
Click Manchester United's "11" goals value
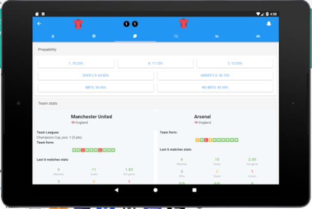[x=94, y=170]
